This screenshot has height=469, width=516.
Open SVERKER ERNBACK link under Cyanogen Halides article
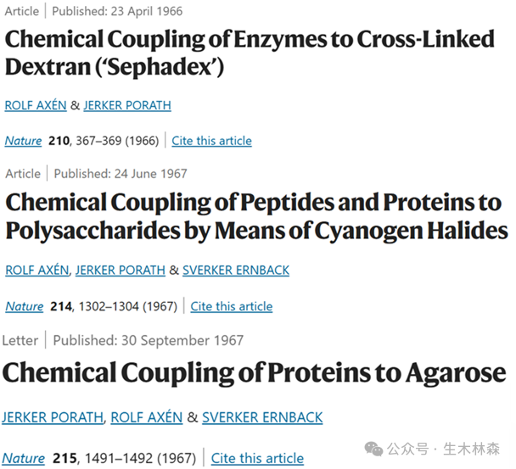click(236, 270)
